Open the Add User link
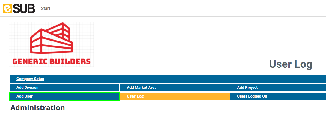Viewport: 326px width, 114px height. pyautogui.click(x=25, y=96)
